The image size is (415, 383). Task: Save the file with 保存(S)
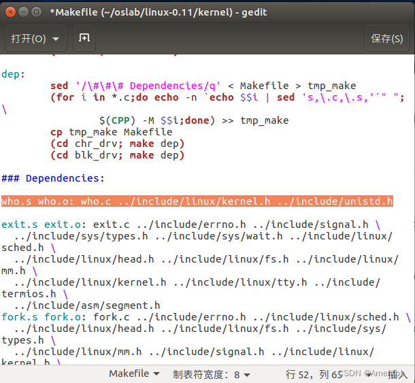click(386, 38)
